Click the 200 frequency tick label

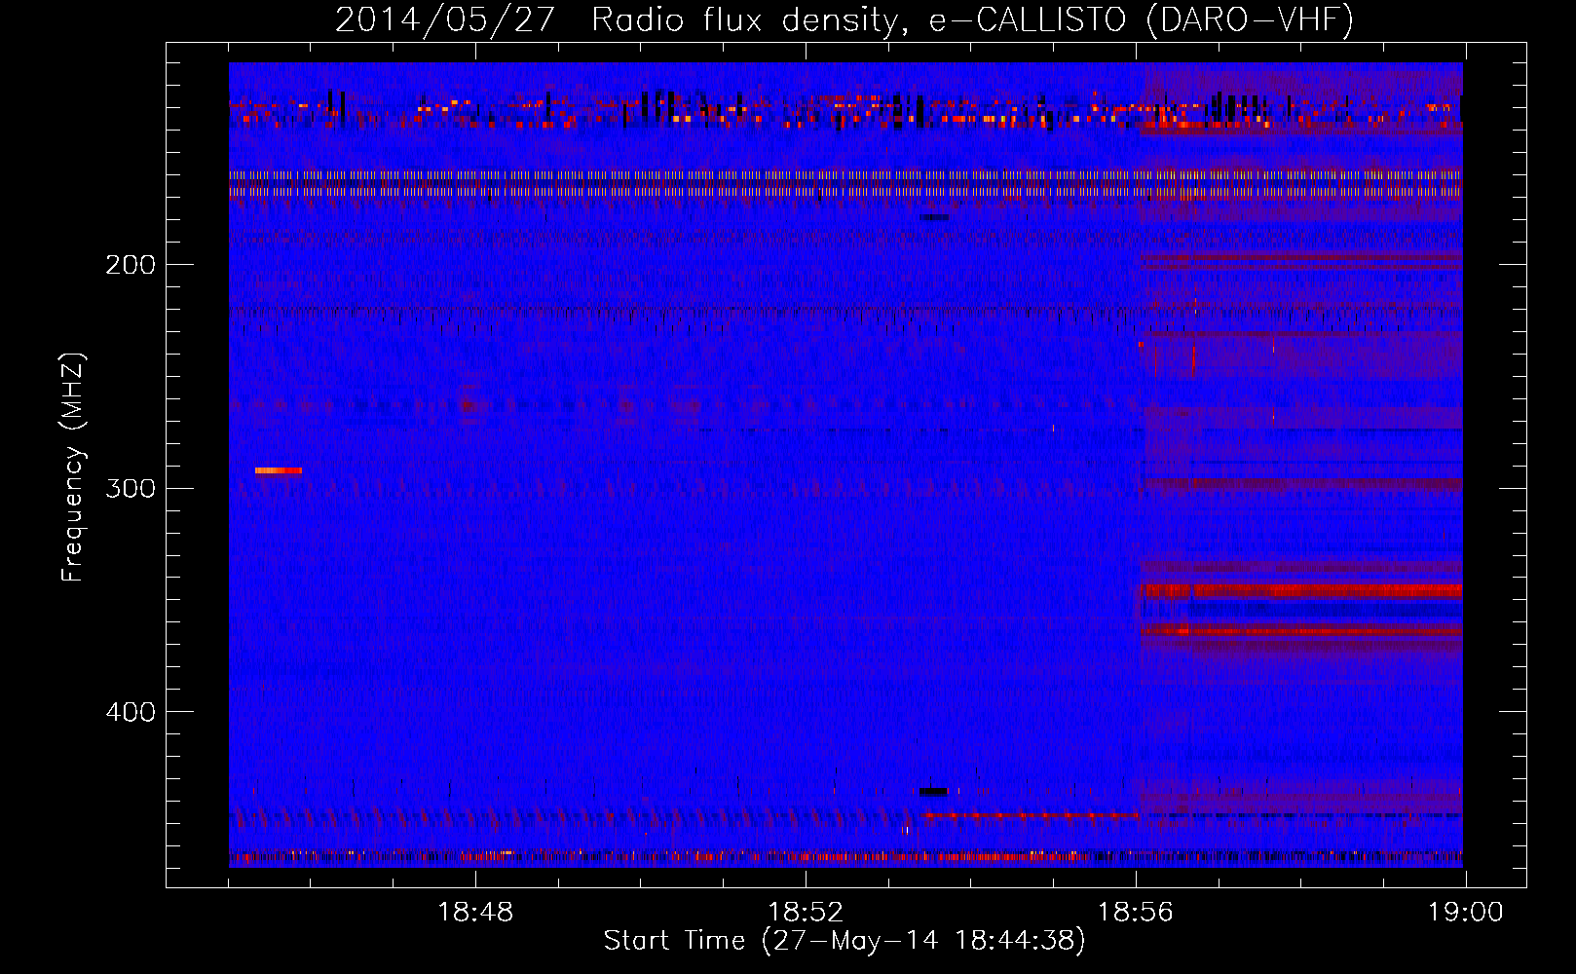(131, 265)
